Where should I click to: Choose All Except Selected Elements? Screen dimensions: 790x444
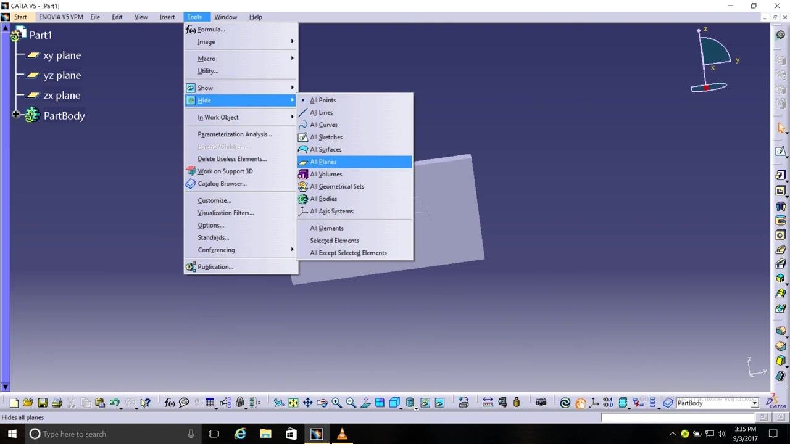(355, 253)
